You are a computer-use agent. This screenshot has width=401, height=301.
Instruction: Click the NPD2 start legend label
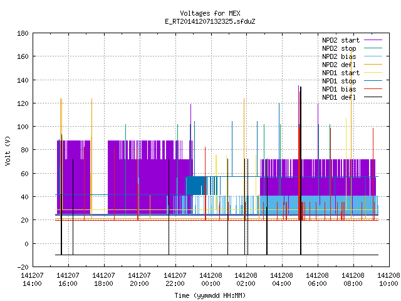pyautogui.click(x=341, y=40)
